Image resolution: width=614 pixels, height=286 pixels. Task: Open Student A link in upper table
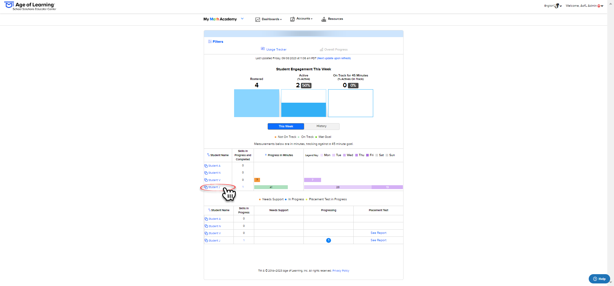tap(214, 166)
